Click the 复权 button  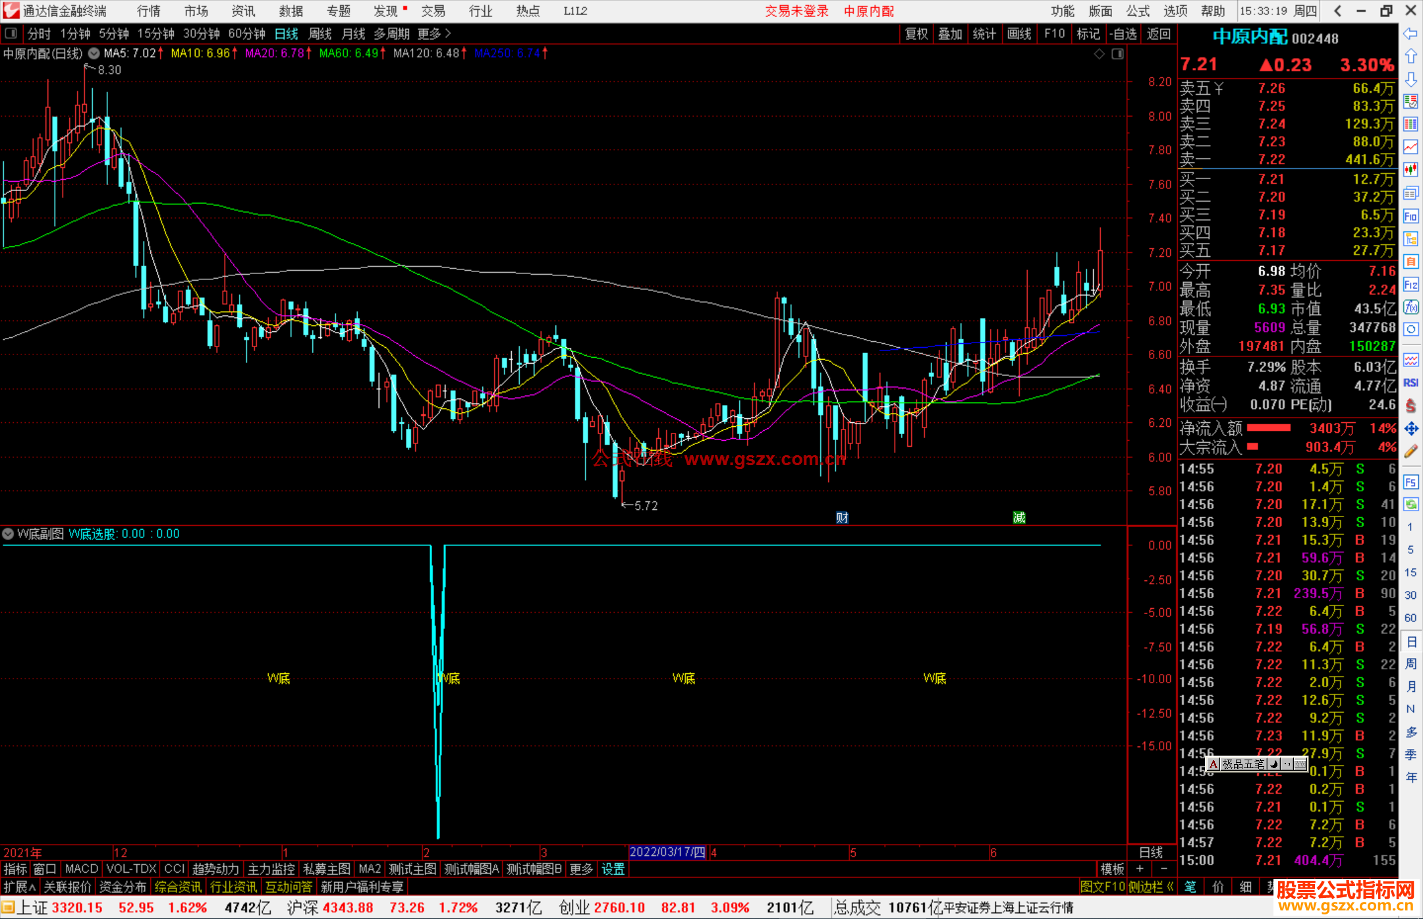click(x=916, y=34)
